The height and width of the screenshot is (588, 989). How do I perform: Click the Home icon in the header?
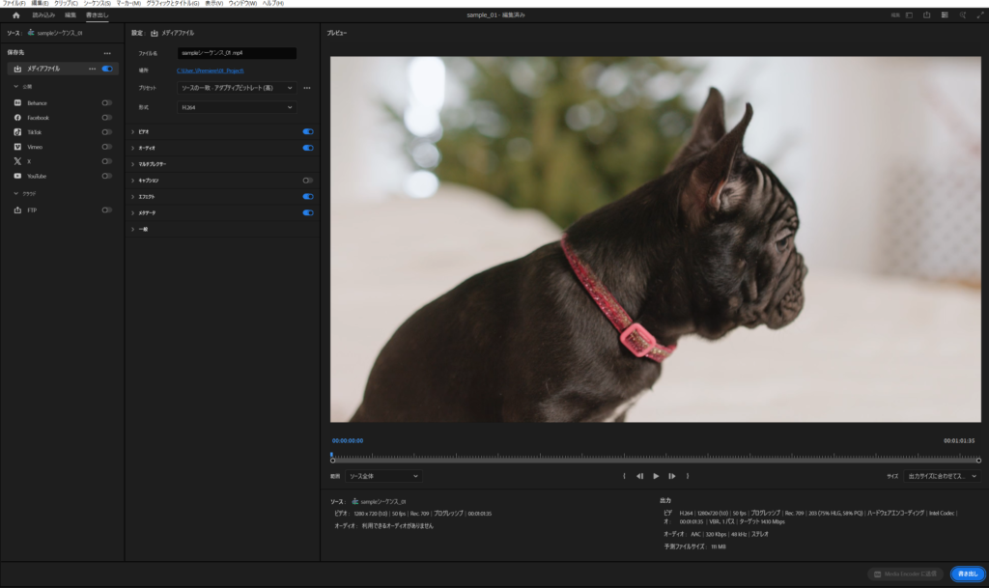[15, 15]
